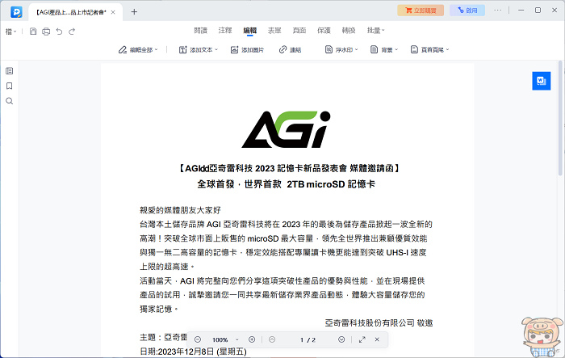Open the page thumbnails sidebar panel

10,71
